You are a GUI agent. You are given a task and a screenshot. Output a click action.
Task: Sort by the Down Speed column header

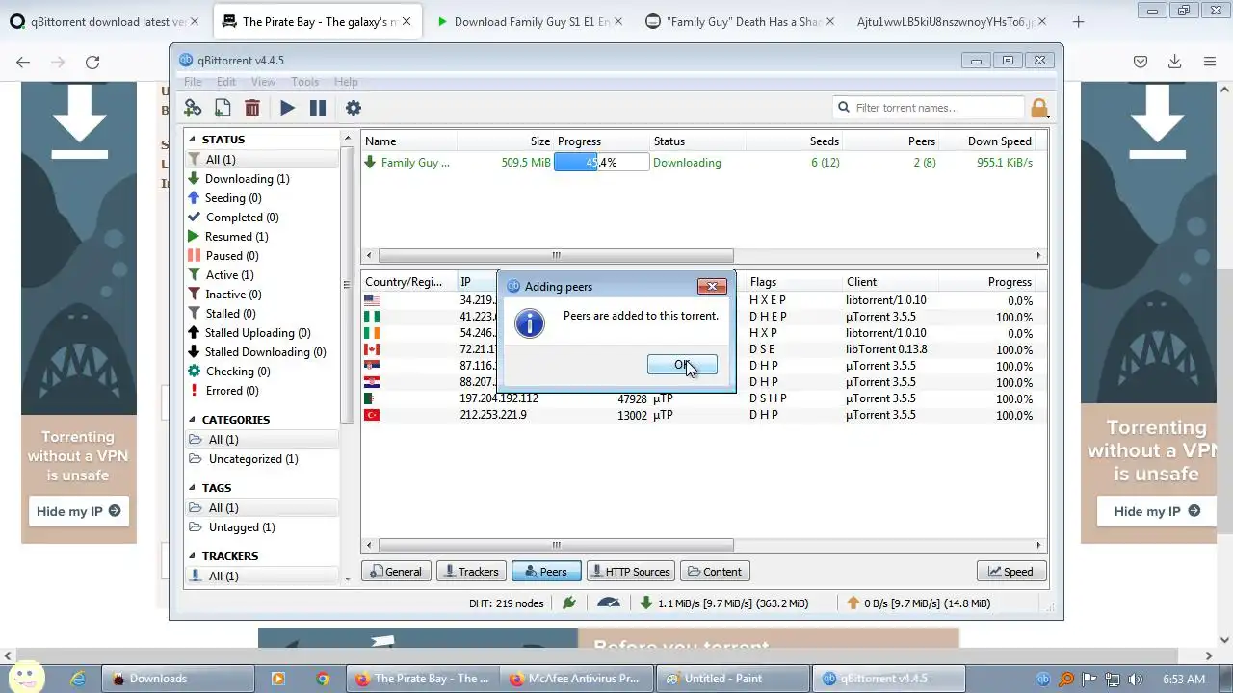tap(999, 141)
